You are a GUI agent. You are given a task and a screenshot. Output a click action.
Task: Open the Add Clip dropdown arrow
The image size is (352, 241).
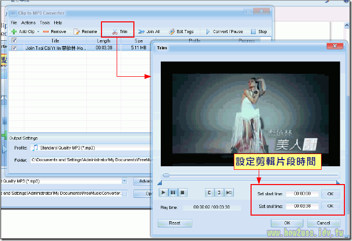tap(38, 32)
